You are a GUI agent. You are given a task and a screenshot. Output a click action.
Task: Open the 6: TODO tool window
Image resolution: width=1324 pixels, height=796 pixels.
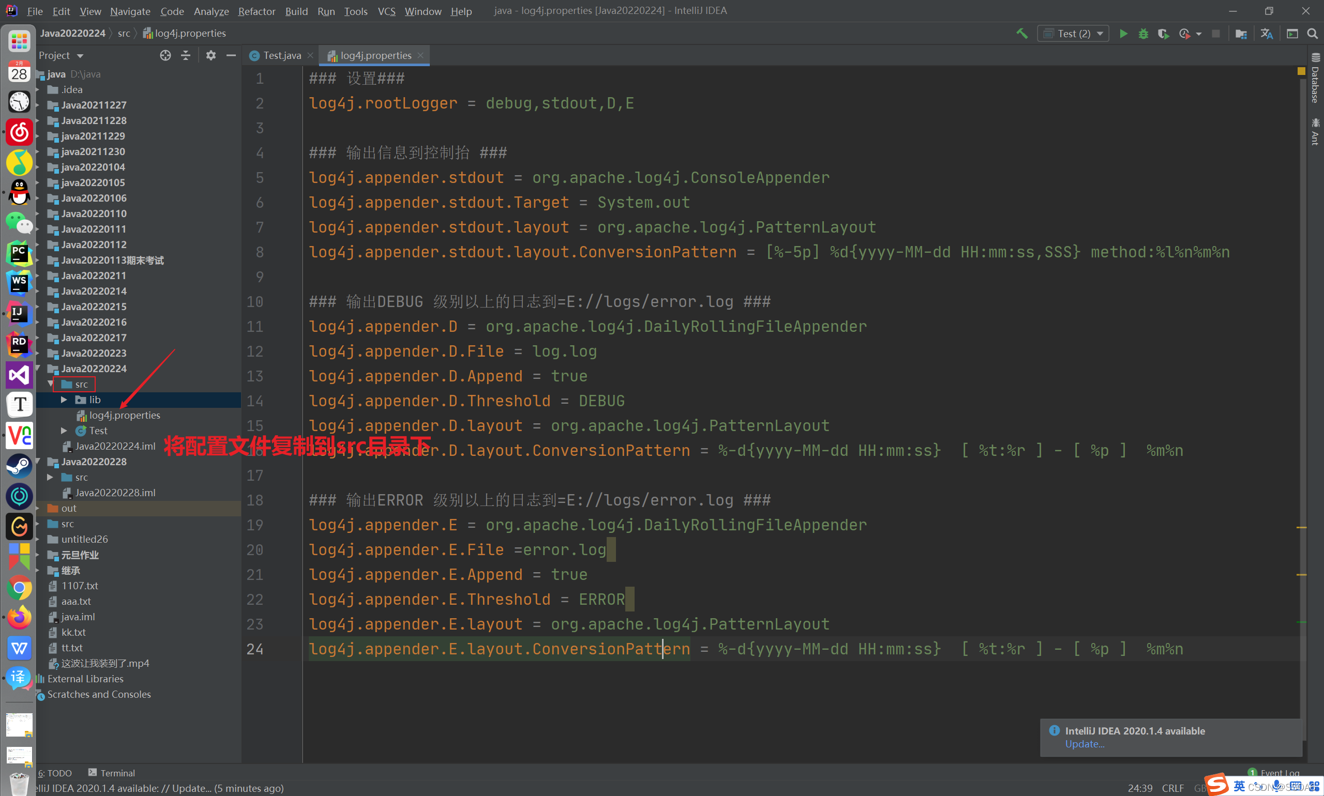(x=55, y=773)
